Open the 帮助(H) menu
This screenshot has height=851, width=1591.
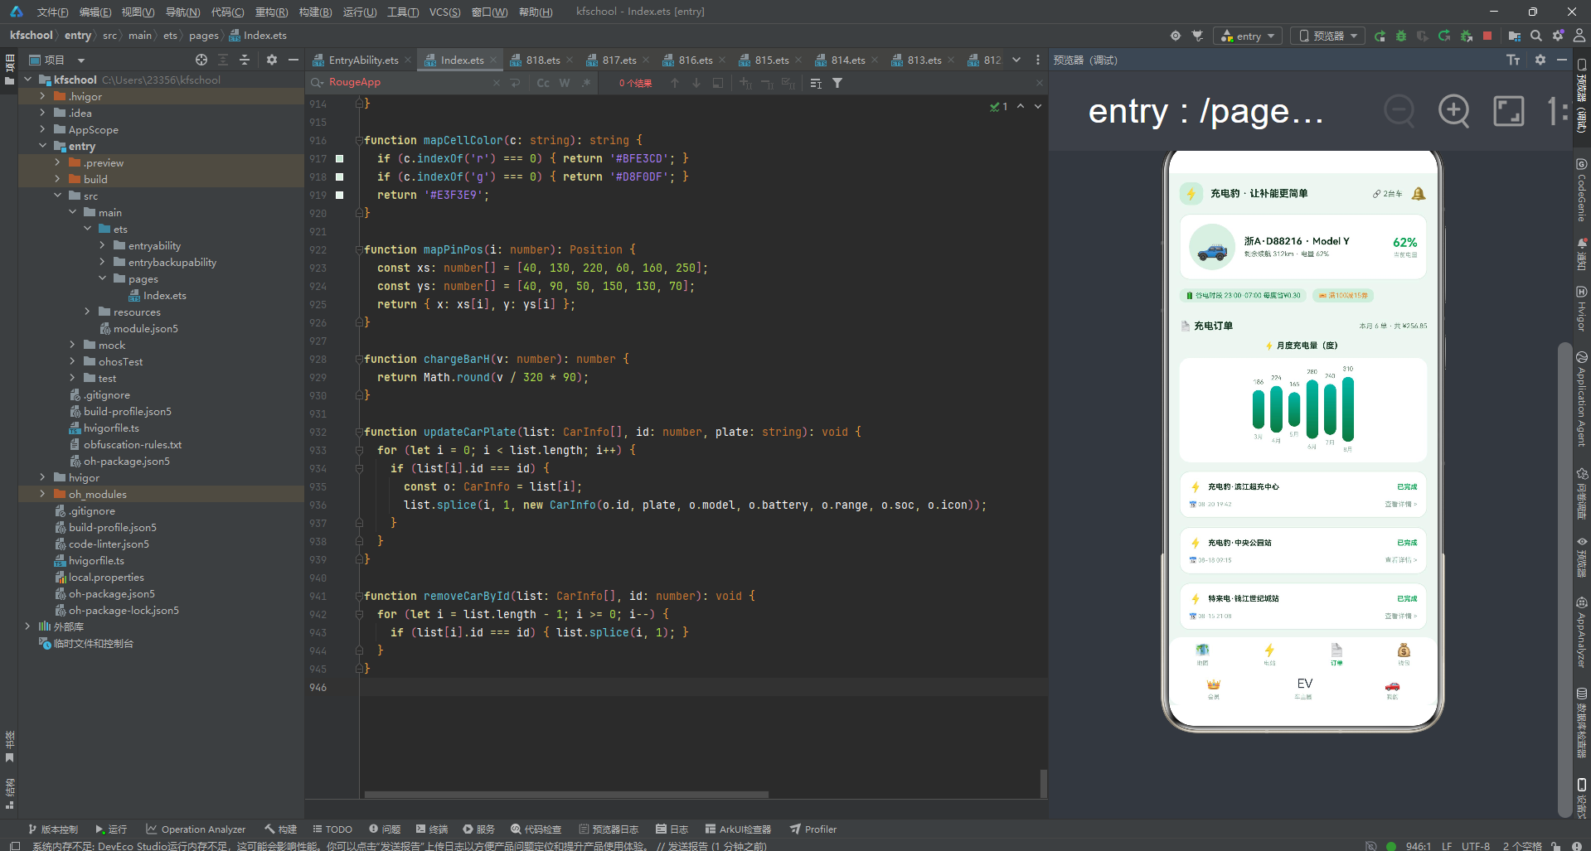(x=536, y=12)
